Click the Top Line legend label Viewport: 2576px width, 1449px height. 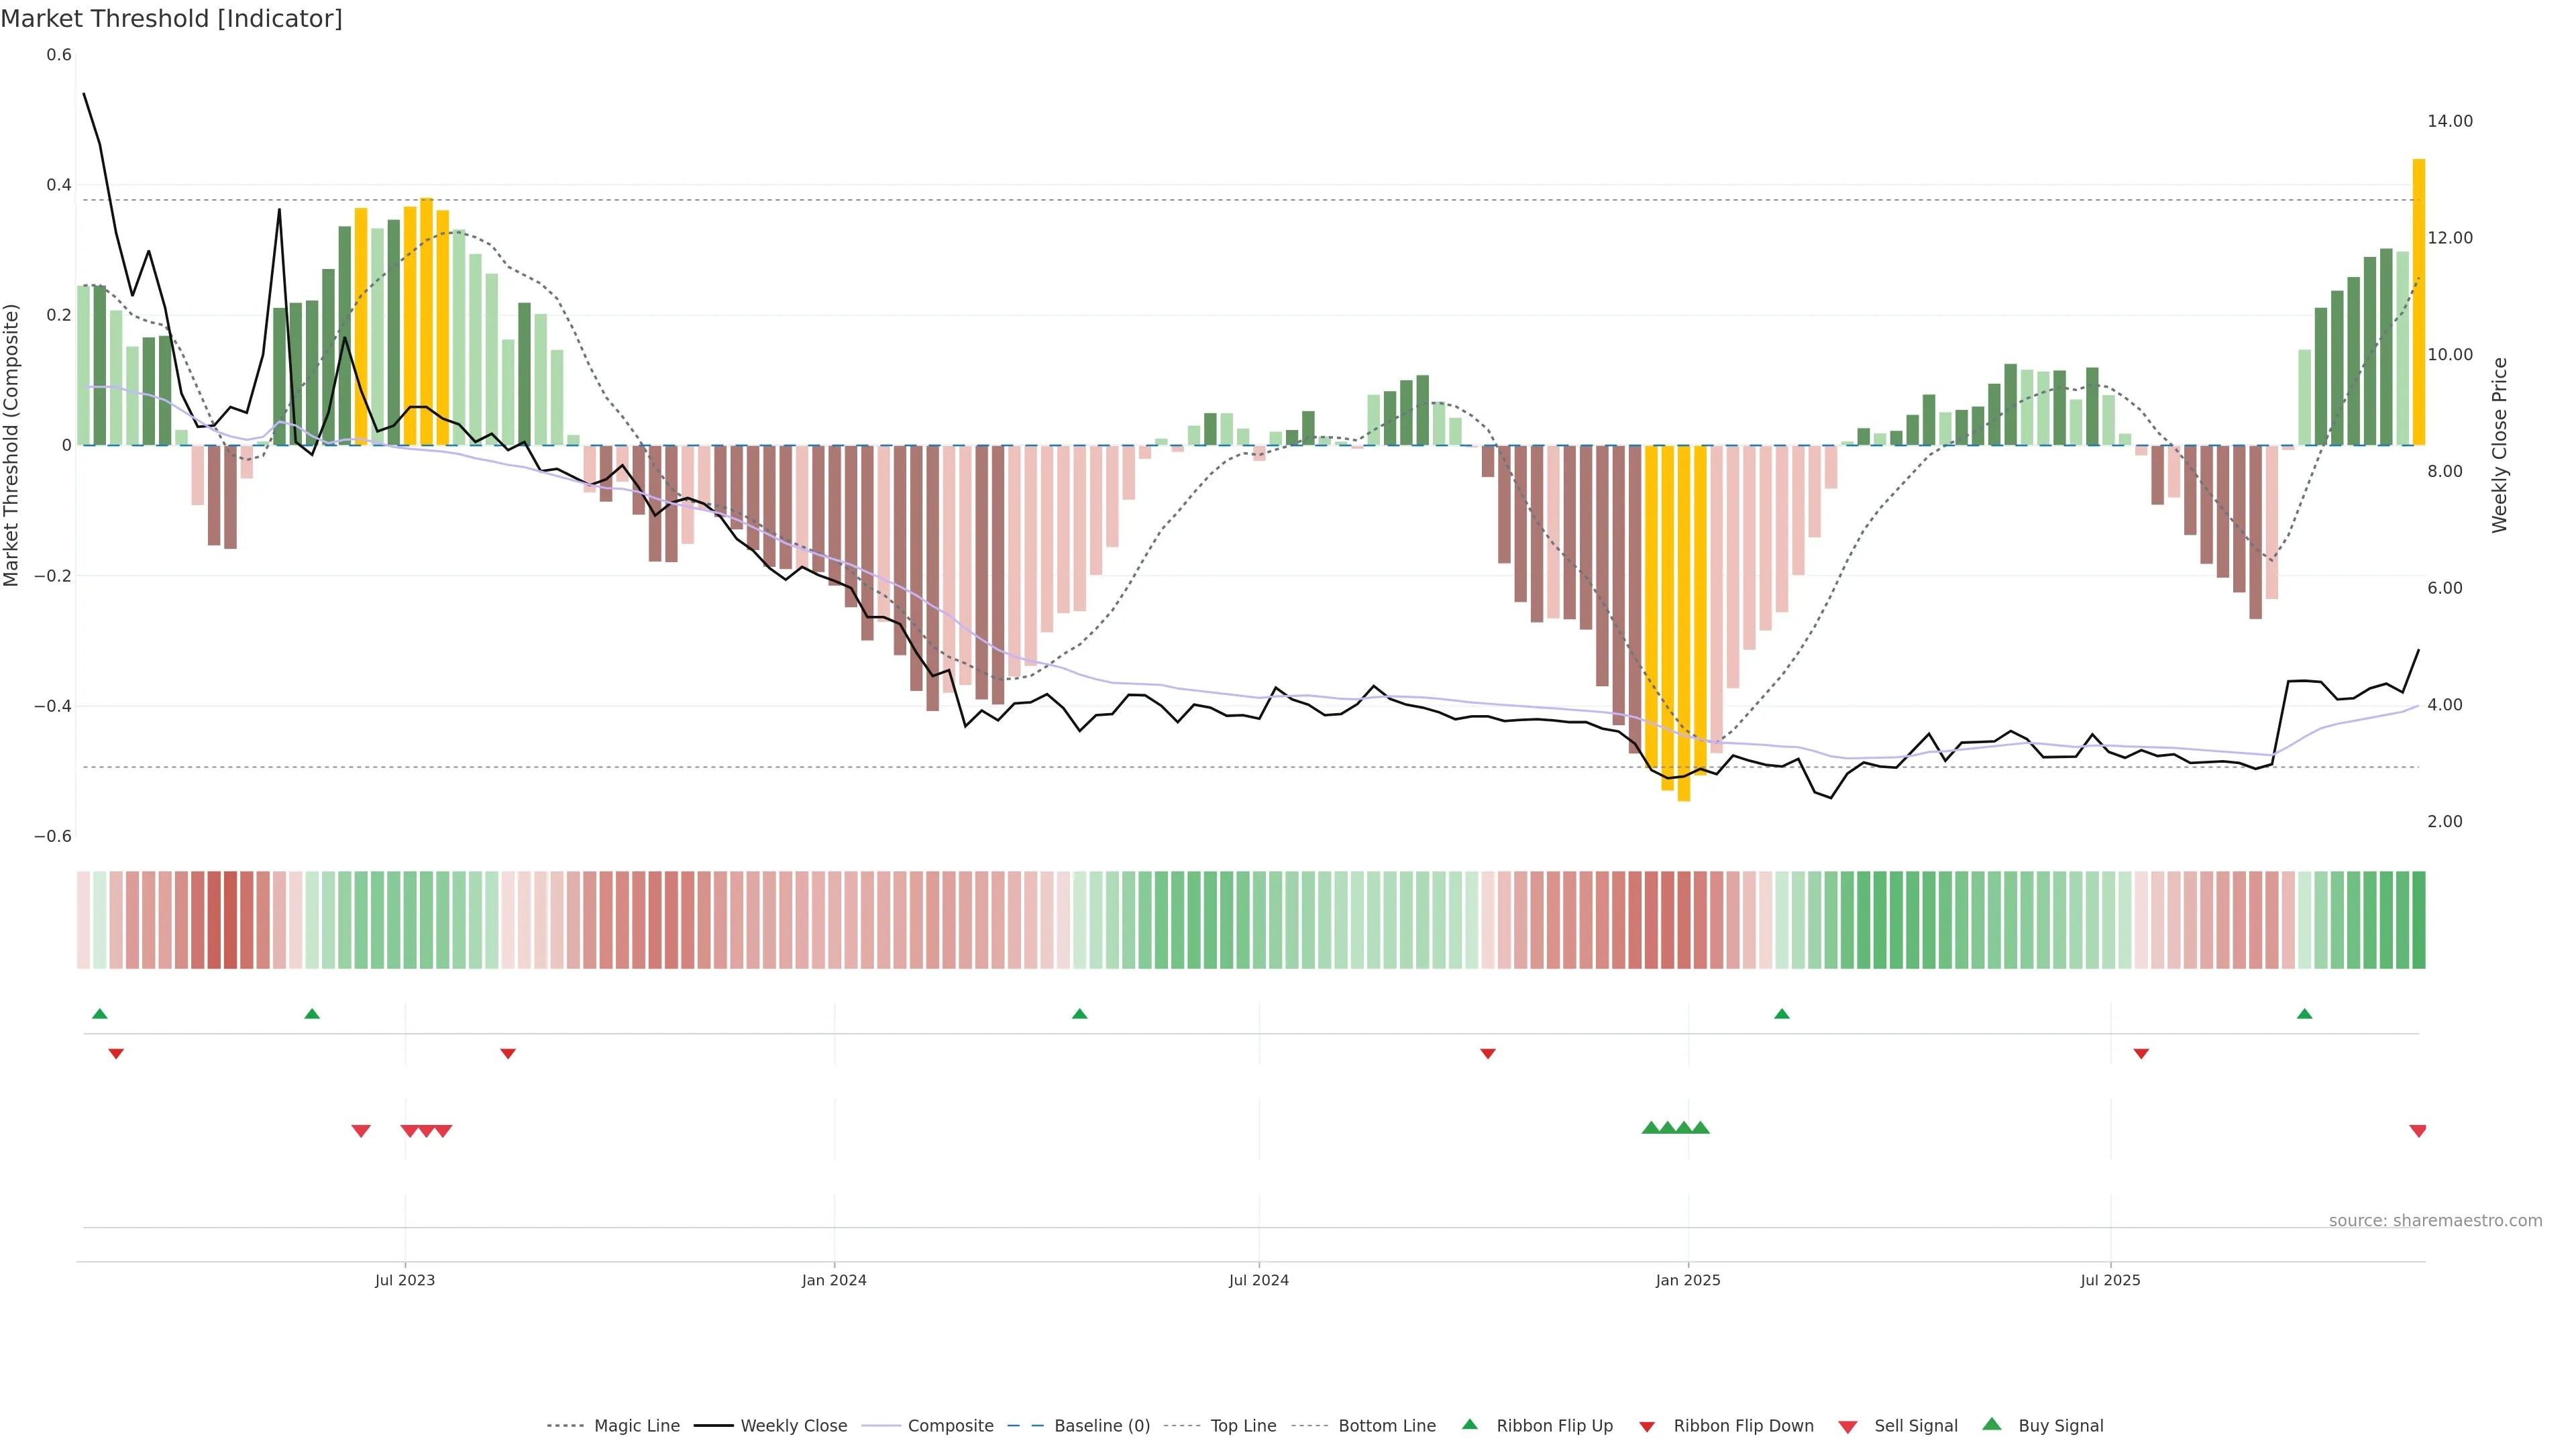click(1243, 1426)
